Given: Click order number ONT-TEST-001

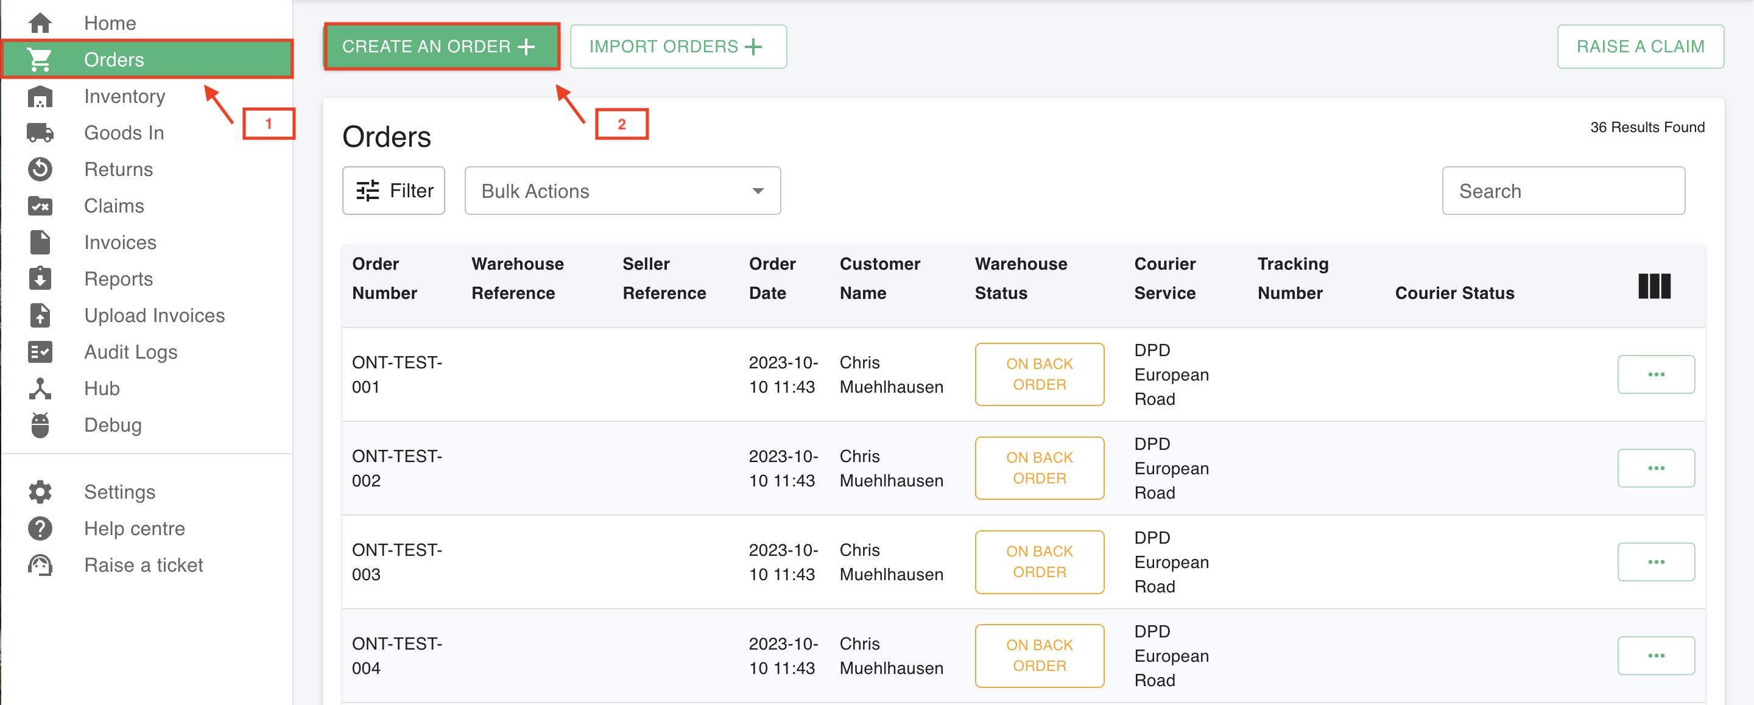Looking at the screenshot, I should (x=397, y=374).
